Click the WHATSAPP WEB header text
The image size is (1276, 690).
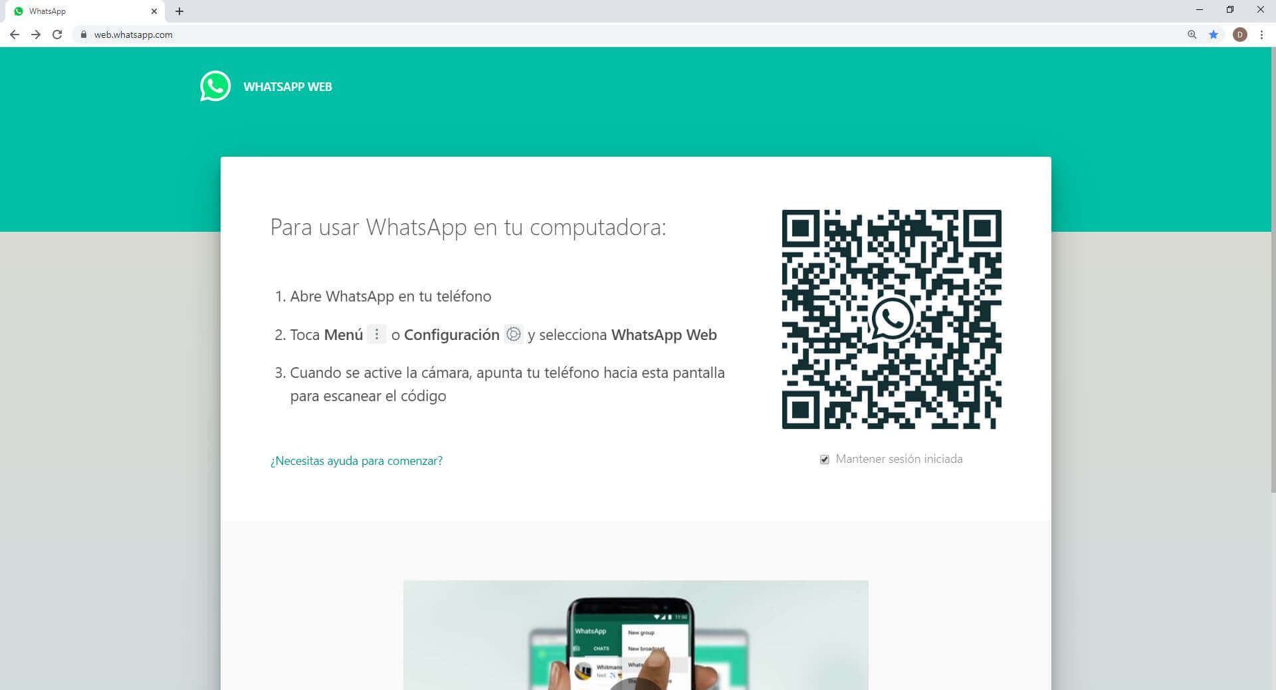[x=288, y=87]
